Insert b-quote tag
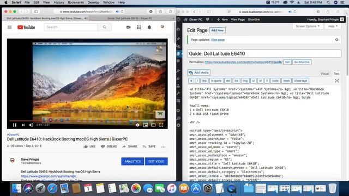The height and width of the screenshot is (196, 349). [216, 81]
